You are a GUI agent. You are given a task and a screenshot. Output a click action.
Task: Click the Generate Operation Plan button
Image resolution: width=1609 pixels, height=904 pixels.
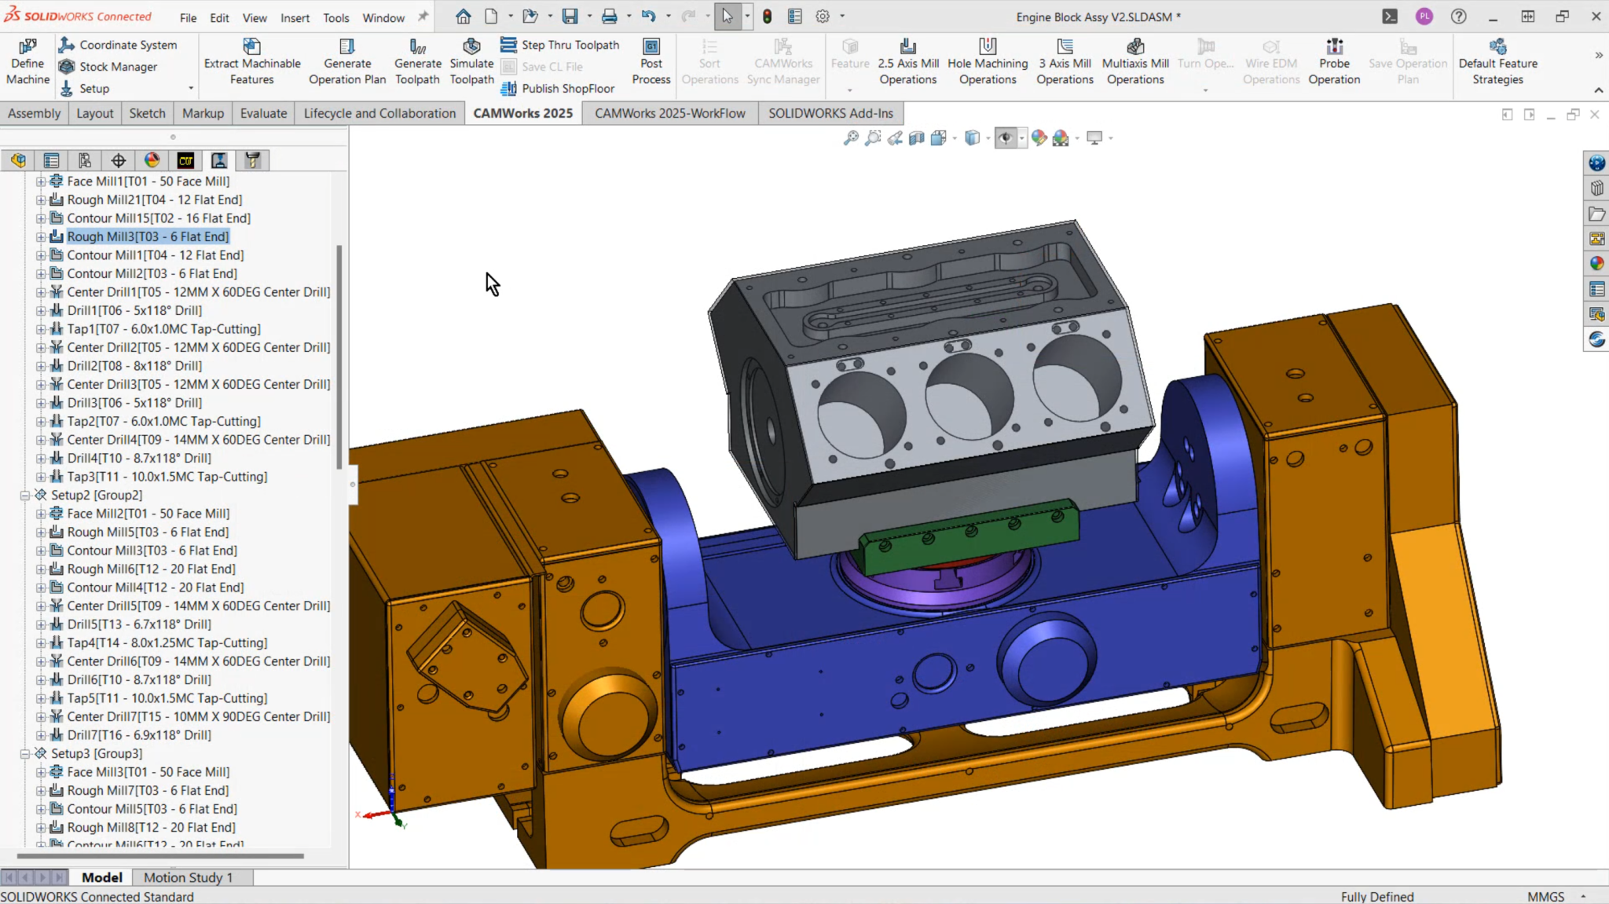pyautogui.click(x=346, y=61)
